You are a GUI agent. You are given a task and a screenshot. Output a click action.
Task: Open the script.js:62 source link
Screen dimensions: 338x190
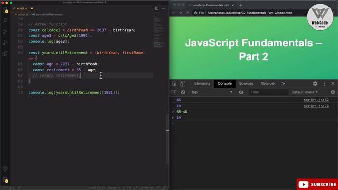pos(316,100)
